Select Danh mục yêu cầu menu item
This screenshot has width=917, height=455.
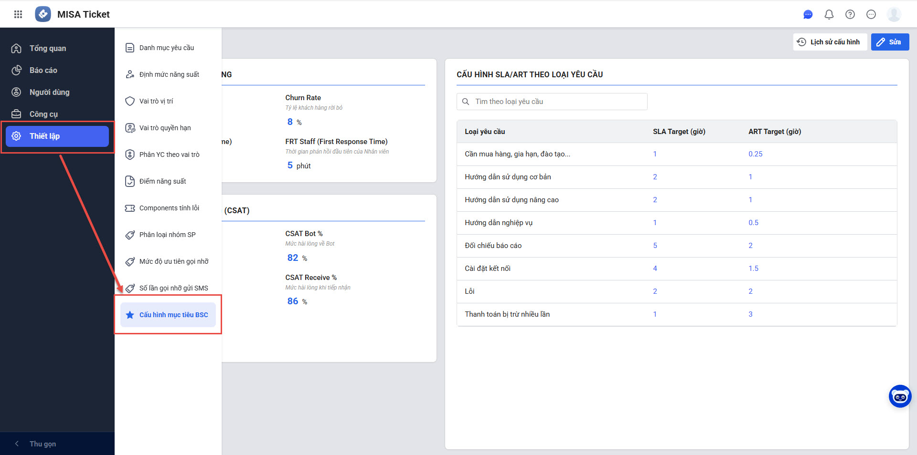tap(166, 48)
